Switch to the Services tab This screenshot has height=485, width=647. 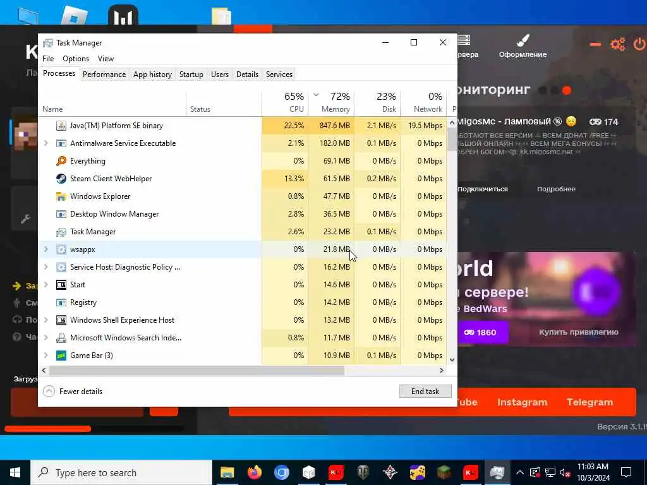pyautogui.click(x=279, y=75)
